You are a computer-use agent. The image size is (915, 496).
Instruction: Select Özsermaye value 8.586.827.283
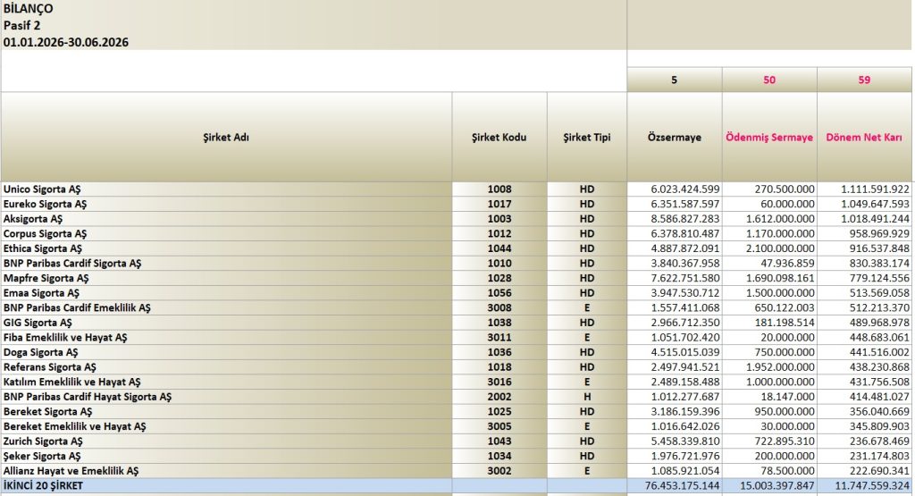(x=675, y=219)
